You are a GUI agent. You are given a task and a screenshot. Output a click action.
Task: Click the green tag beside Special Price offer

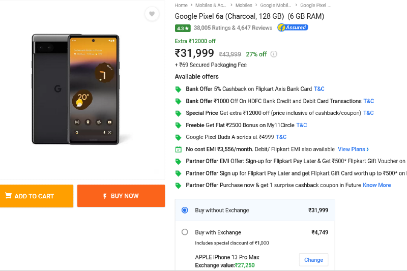tap(179, 113)
